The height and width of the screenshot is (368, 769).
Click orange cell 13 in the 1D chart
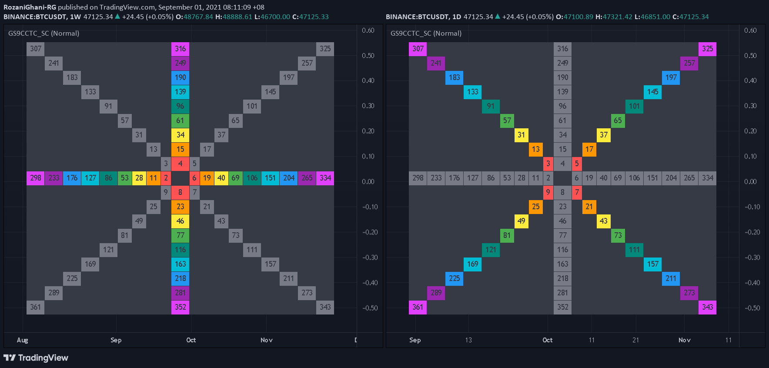[x=536, y=149]
